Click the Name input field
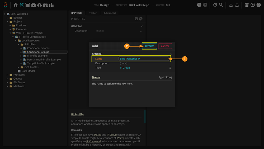This screenshot has height=149, width=264. coord(144,59)
